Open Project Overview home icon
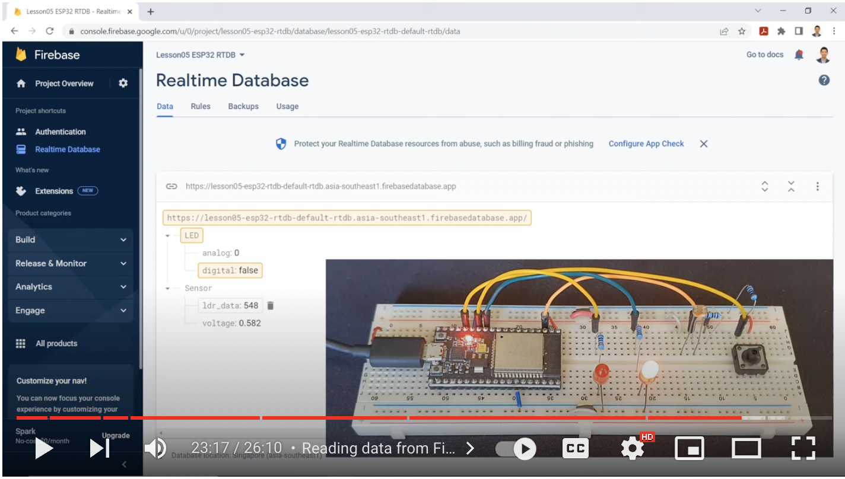Image resolution: width=845 pixels, height=479 pixels. tap(21, 84)
